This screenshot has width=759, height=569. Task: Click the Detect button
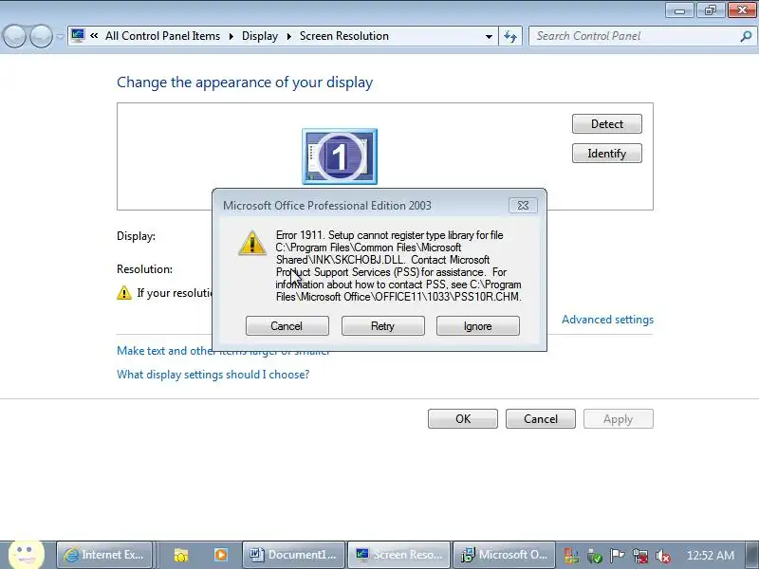(x=607, y=124)
